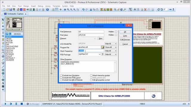This screenshot has width=191, height=107.
Task: Select the Schematic Capture tab
Action: tap(15, 14)
